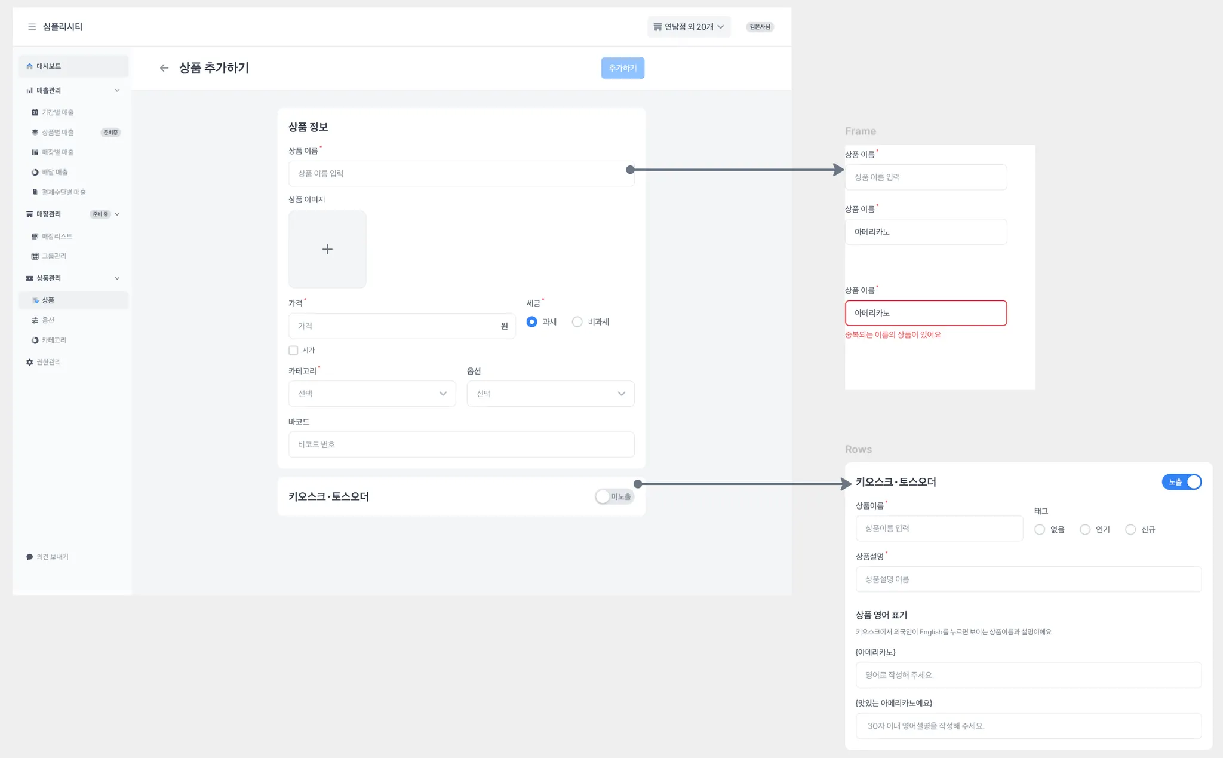Check the 시가 checkbox

[x=293, y=351]
